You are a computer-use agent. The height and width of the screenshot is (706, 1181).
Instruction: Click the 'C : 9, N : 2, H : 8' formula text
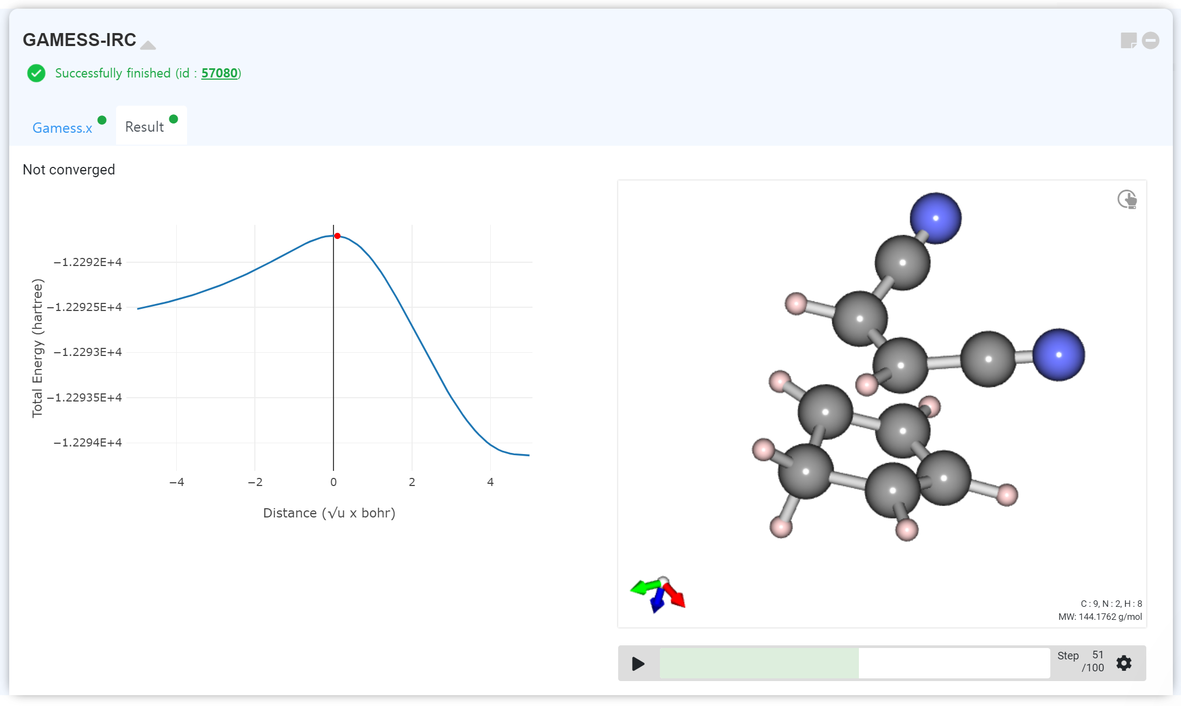(x=1112, y=604)
